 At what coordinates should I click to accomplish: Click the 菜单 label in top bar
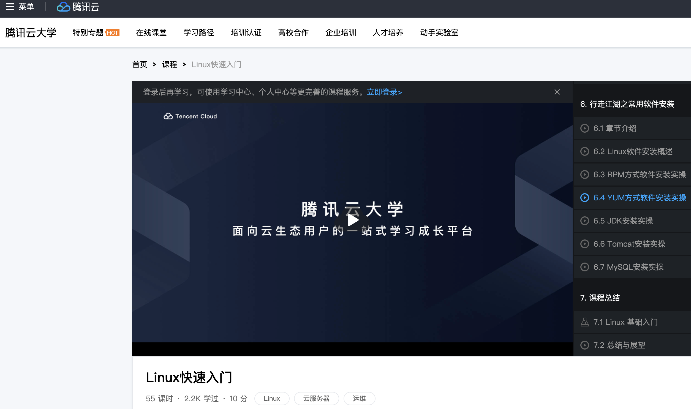pyautogui.click(x=26, y=7)
